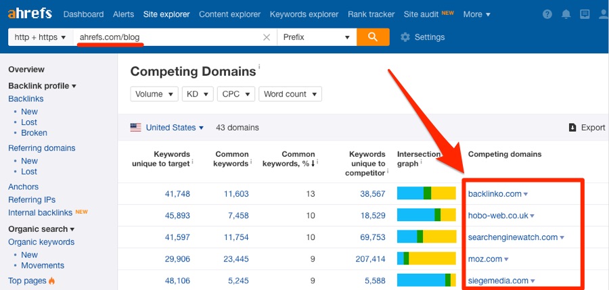The image size is (609, 290).
Task: Click the United States flag icon
Action: point(135,127)
